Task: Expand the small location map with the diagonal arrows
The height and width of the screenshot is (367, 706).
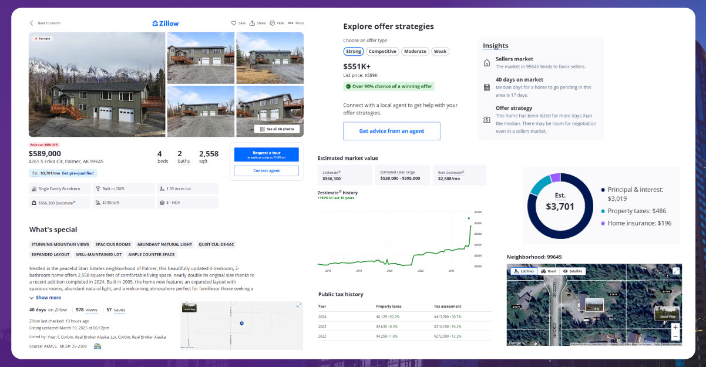Action: pyautogui.click(x=298, y=306)
